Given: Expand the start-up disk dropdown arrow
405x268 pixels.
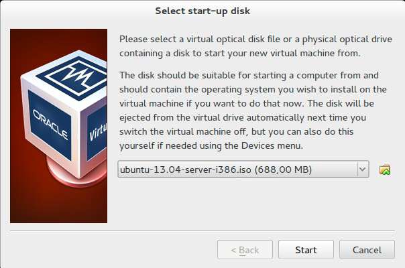Looking at the screenshot, I should point(363,170).
